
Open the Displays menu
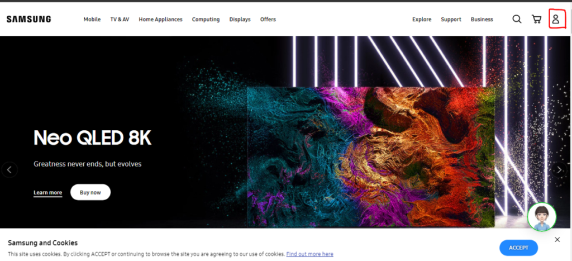(240, 20)
